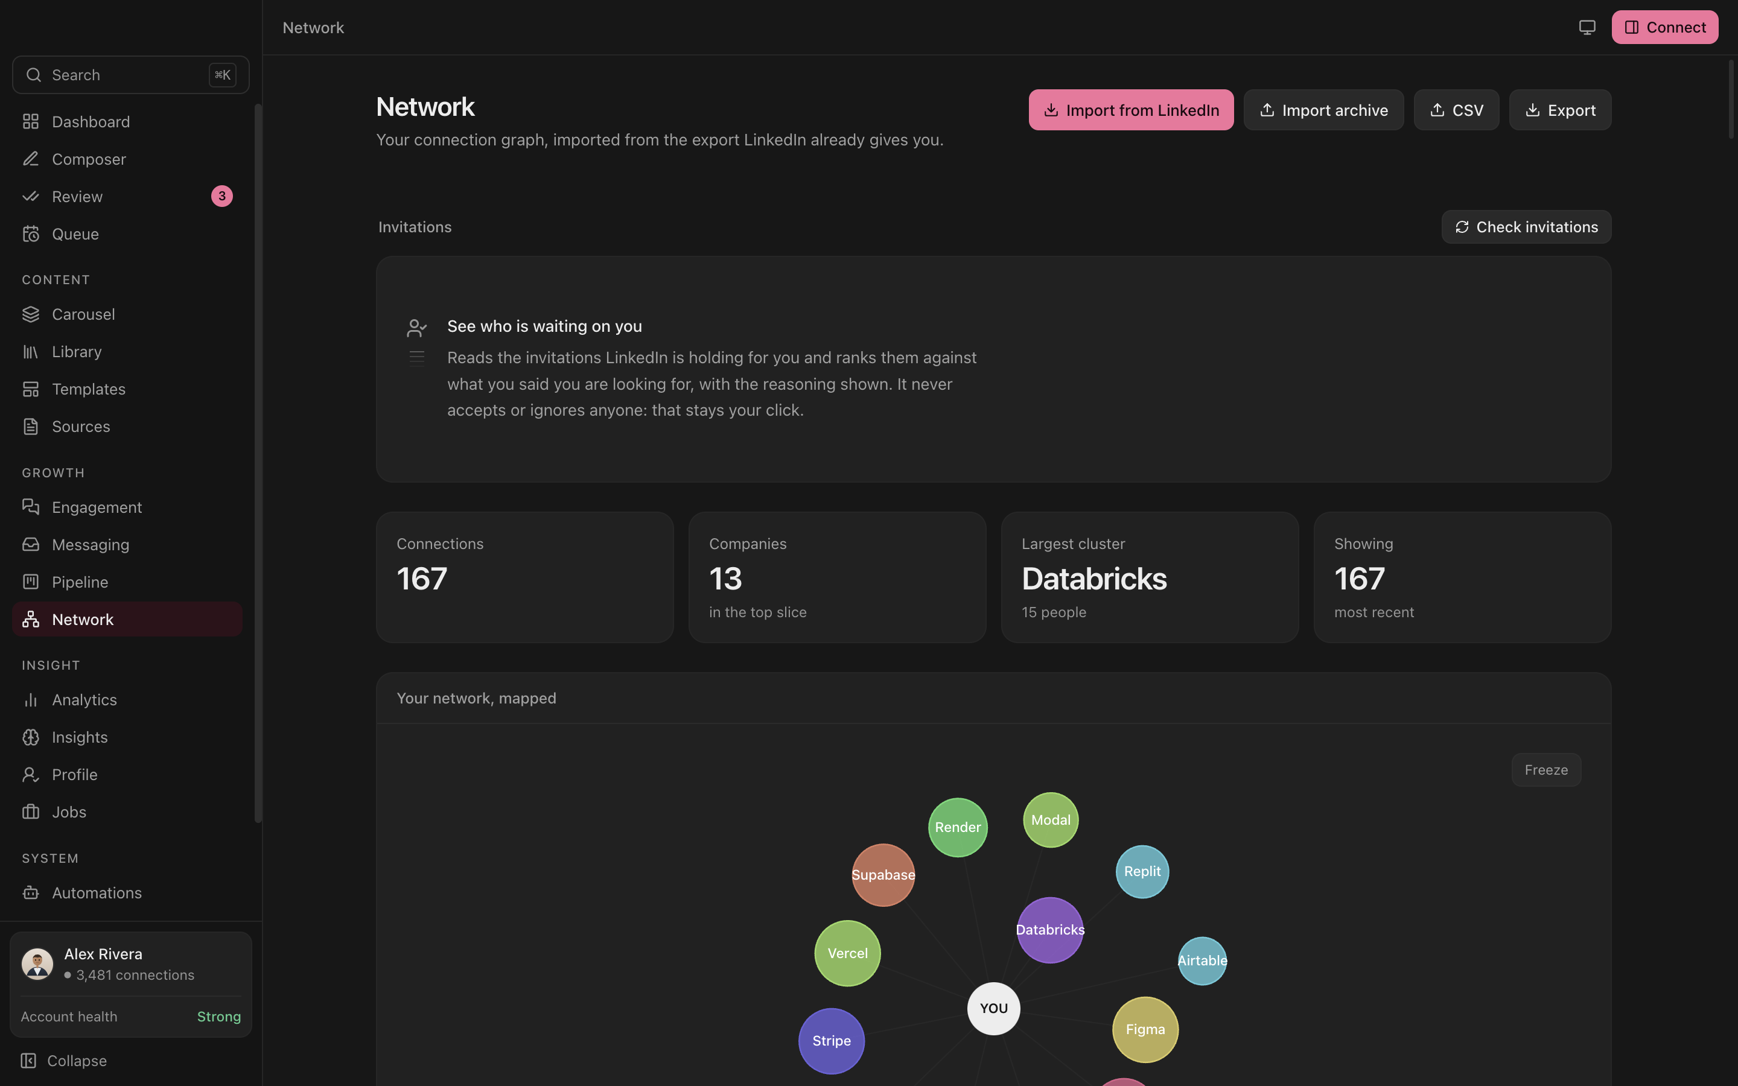Click the Profile person icon
The width and height of the screenshot is (1738, 1086).
click(30, 774)
